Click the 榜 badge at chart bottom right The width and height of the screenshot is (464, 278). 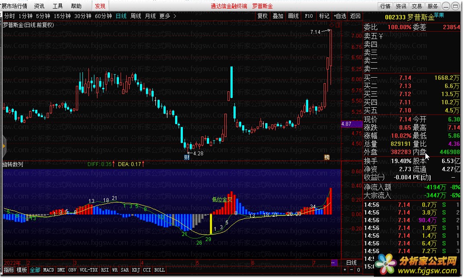click(327, 157)
